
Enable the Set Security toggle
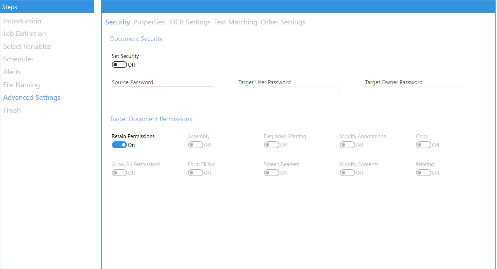point(119,64)
